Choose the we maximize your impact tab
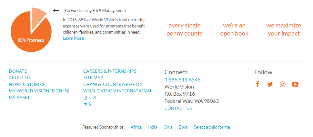313x137 pixels. tap(284, 29)
